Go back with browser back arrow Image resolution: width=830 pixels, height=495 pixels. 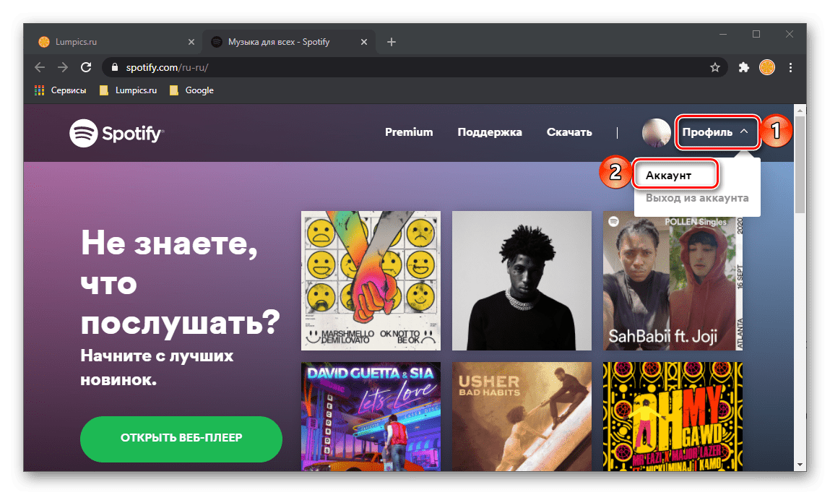coord(40,67)
